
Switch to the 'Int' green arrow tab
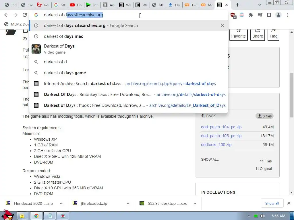point(92,5)
